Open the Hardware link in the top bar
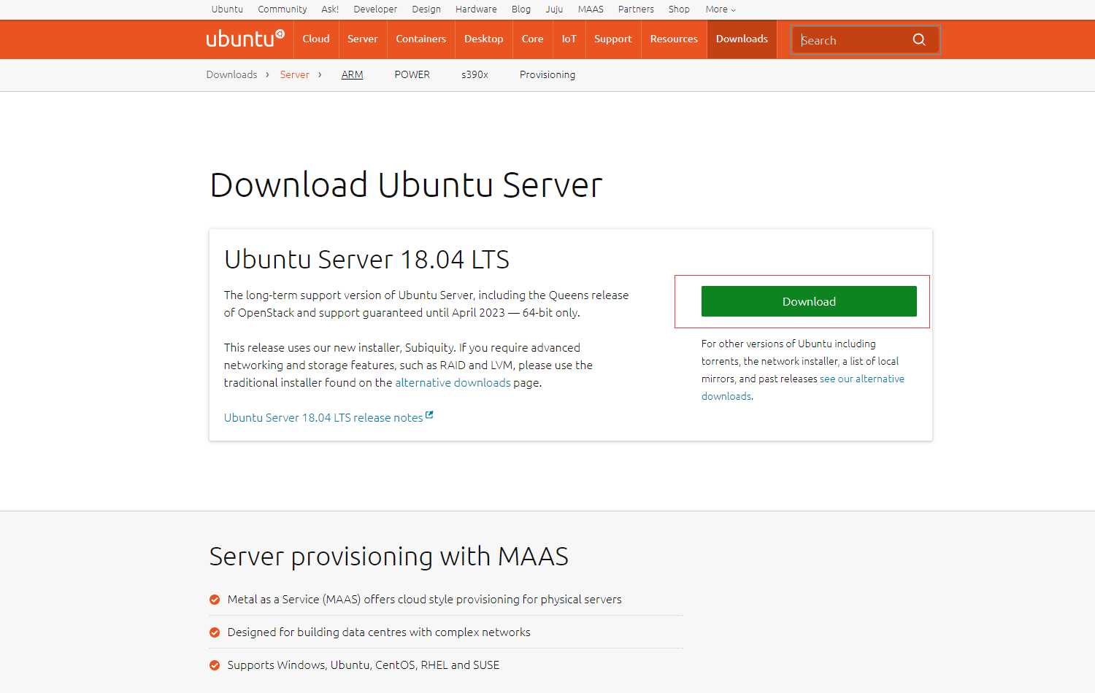This screenshot has height=693, width=1095. (x=476, y=9)
